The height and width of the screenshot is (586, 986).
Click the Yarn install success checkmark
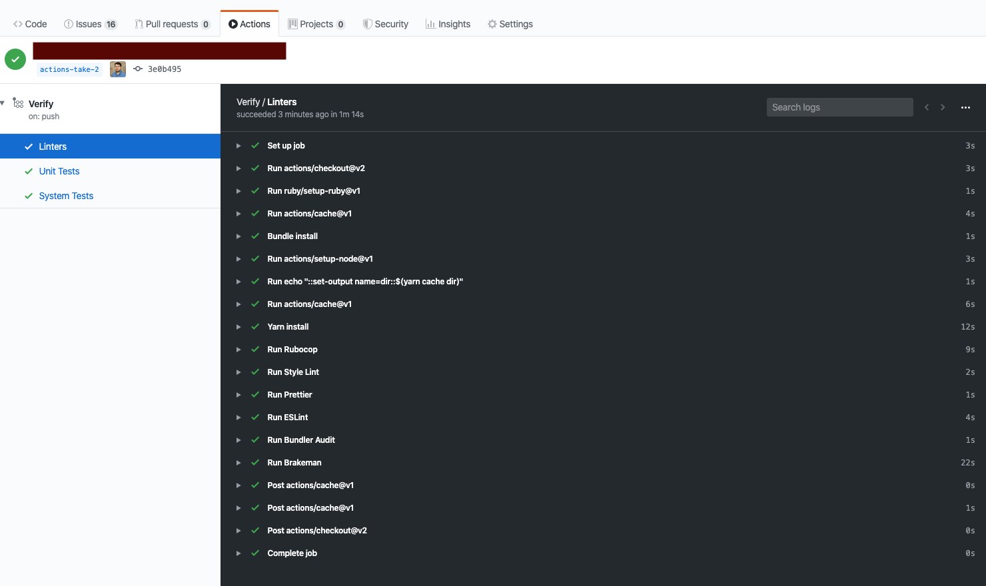pos(255,326)
